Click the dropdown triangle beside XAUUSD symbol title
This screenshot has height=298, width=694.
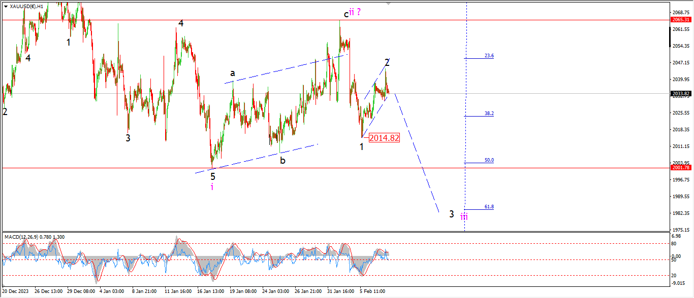coord(6,6)
